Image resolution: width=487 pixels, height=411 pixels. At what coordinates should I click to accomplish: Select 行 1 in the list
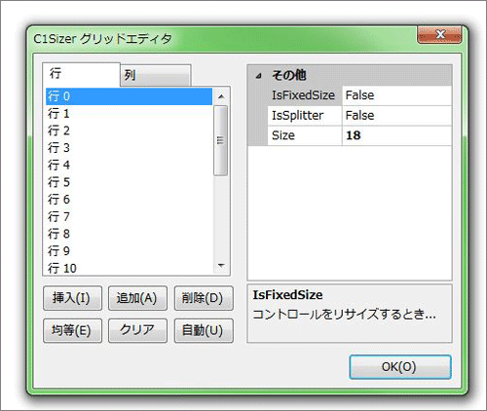pyautogui.click(x=129, y=114)
